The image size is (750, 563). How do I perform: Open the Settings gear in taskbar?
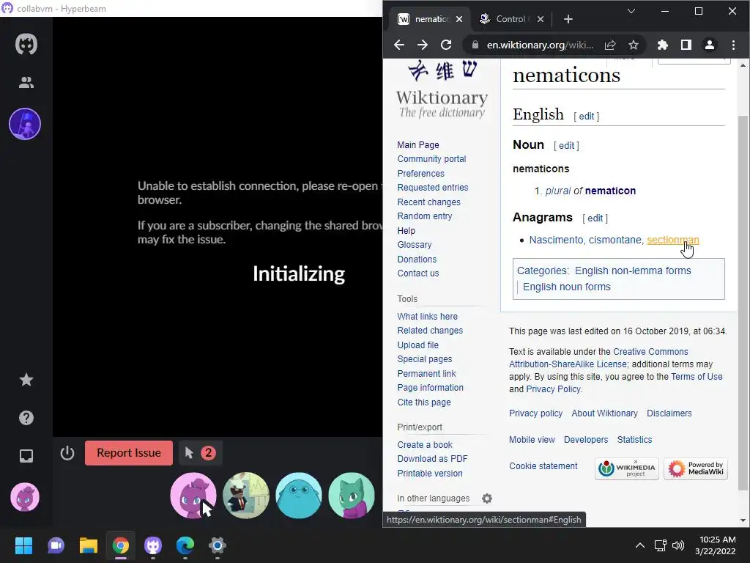coord(217,545)
